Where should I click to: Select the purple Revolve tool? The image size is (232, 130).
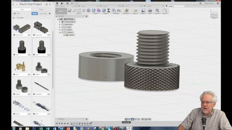99,10
